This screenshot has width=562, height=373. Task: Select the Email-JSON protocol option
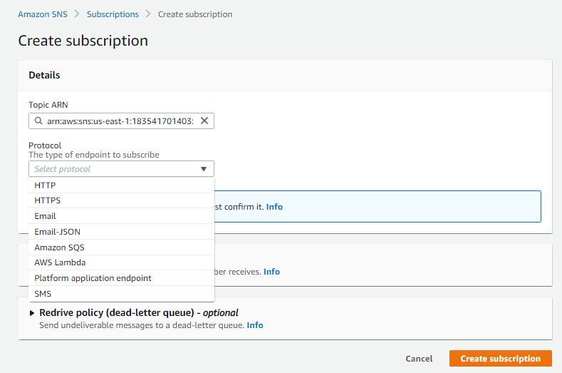click(x=121, y=232)
